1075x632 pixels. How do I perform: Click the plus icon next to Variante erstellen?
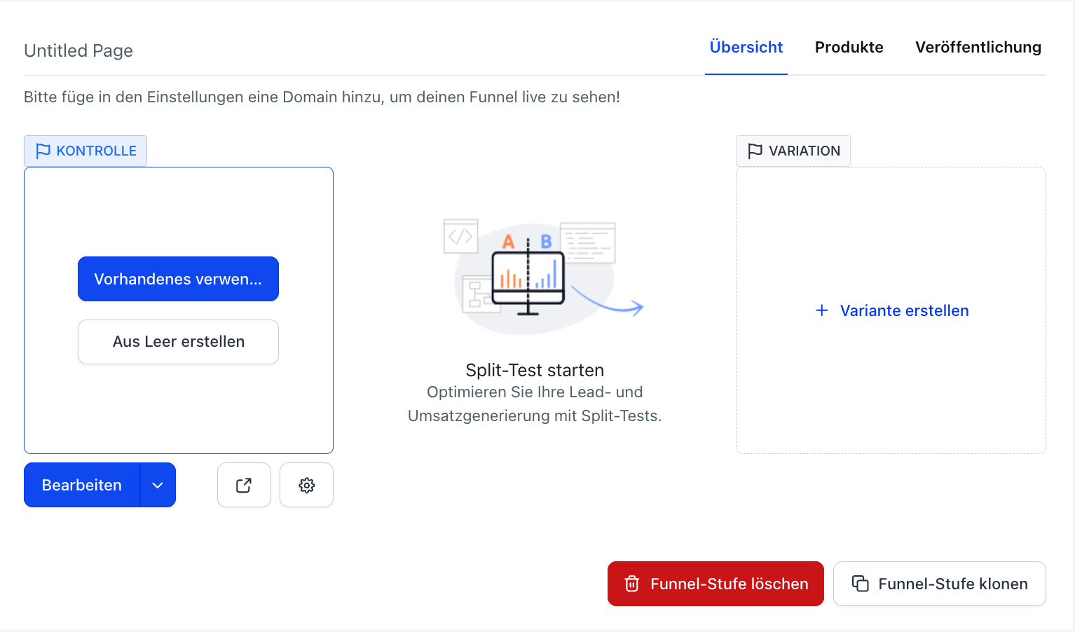821,310
